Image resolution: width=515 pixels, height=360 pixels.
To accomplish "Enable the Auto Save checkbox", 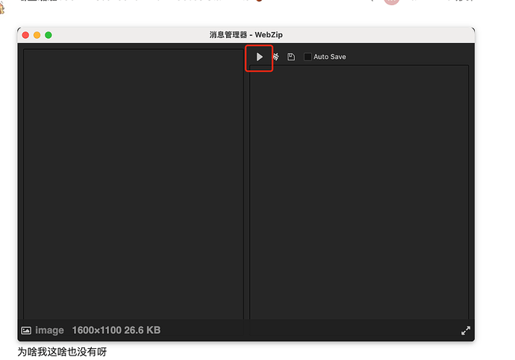I will point(308,57).
